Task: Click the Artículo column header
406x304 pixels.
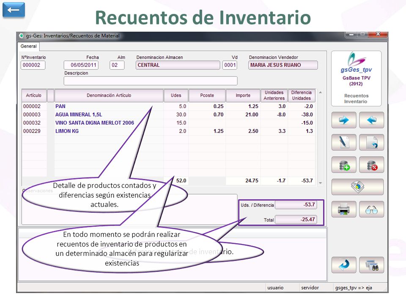Action: tap(34, 95)
